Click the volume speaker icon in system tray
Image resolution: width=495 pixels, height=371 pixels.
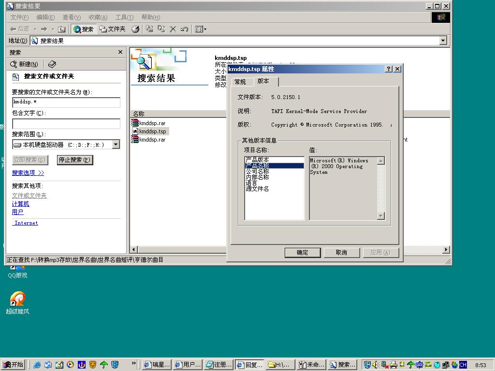375,365
